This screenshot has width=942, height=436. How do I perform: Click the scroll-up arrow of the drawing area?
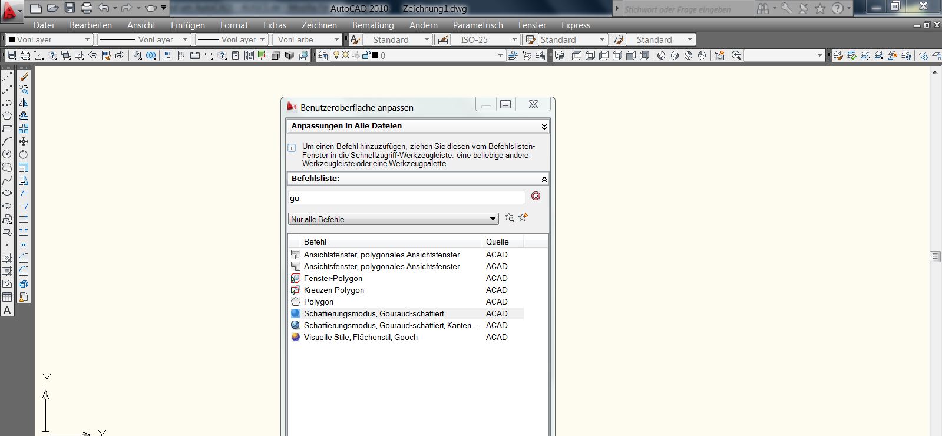[x=935, y=72]
